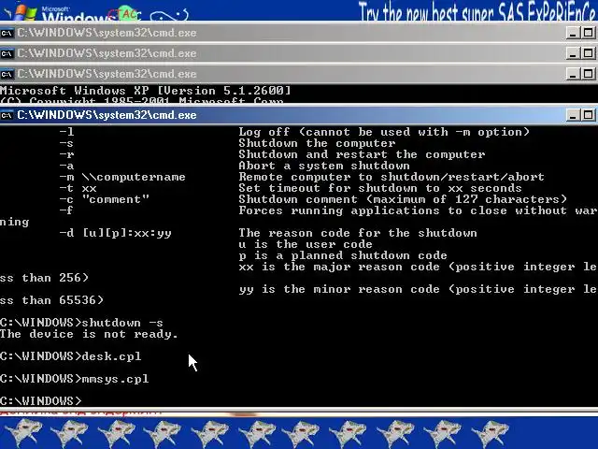598x449 pixels.
Task: Click the line 'Log off (cannot be used with -m option)'
Action: point(384,132)
